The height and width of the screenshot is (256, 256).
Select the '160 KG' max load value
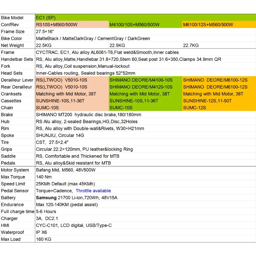click(43, 239)
